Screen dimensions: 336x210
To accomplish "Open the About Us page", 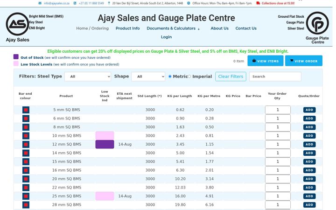I will [219, 28].
